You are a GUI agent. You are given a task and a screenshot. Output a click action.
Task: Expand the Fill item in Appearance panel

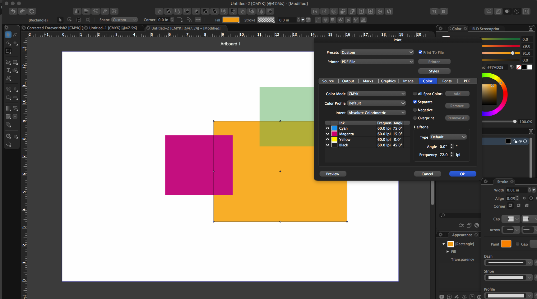448,251
